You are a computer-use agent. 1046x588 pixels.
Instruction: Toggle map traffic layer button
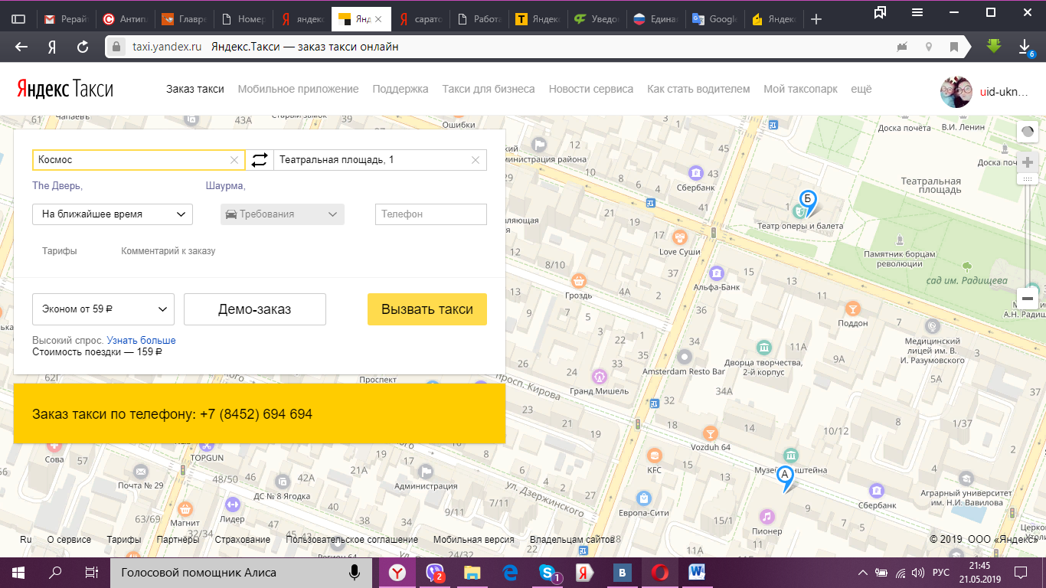pos(1028,132)
